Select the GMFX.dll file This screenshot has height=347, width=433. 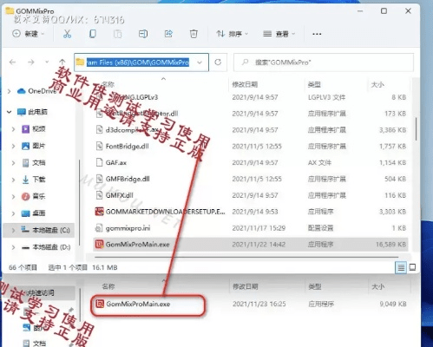click(119, 195)
